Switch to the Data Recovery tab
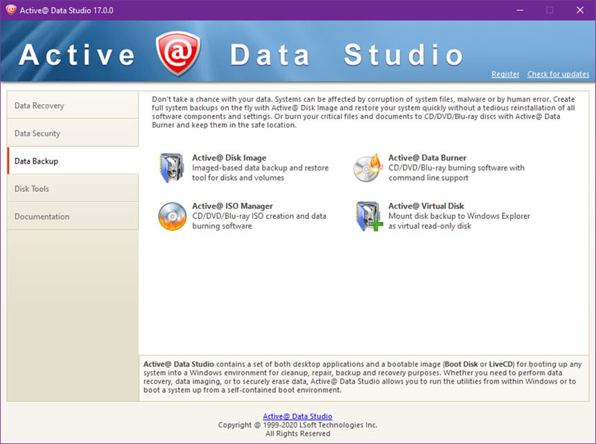 [73, 105]
